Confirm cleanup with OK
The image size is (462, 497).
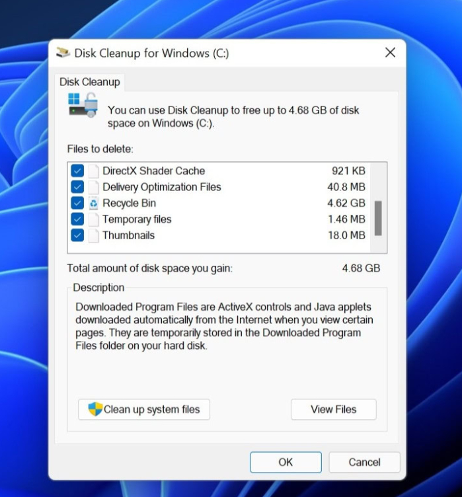coord(286,462)
